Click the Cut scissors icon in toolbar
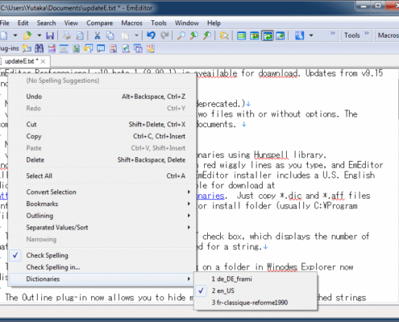Viewport: 399px width, 322px height. tap(98, 35)
